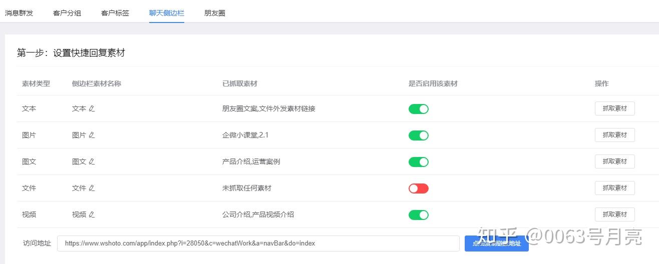Turn off the 图文 material switch
The width and height of the screenshot is (659, 264).
[x=418, y=161]
